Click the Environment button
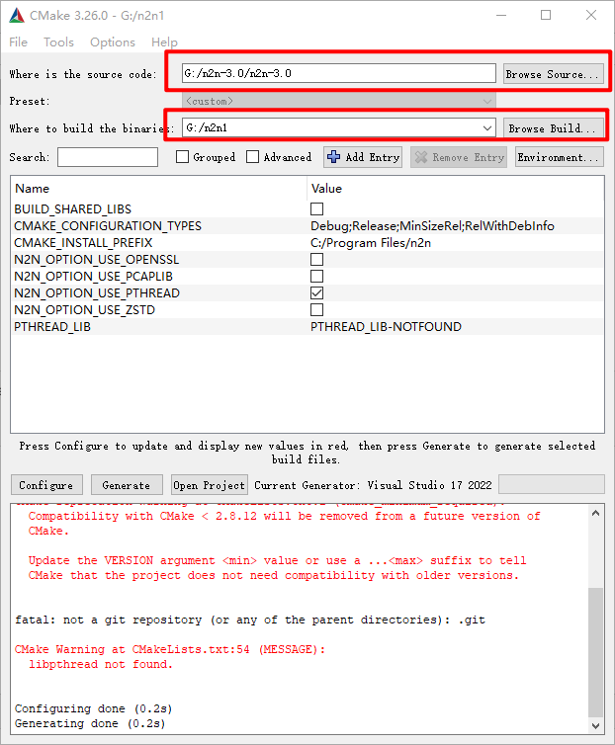Viewport: 615px width, 745px height. click(x=559, y=157)
